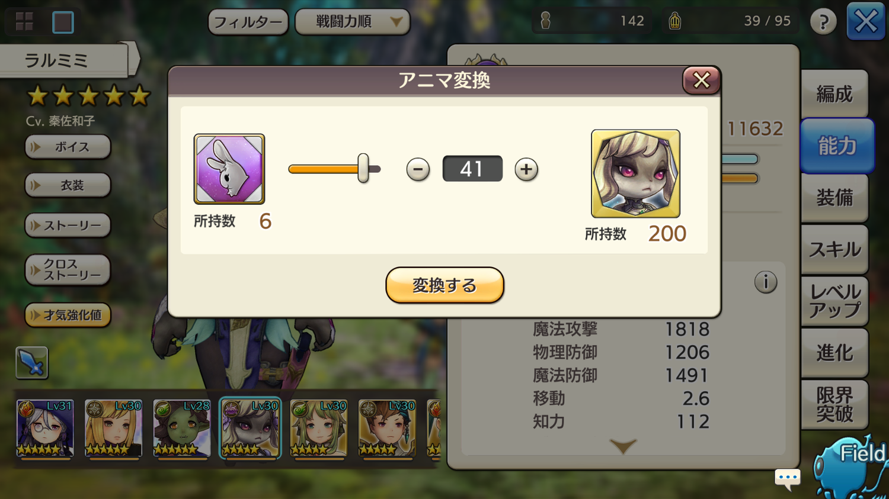The image size is (889, 499).
Task: Click the 変換する convert button
Action: coord(444,285)
